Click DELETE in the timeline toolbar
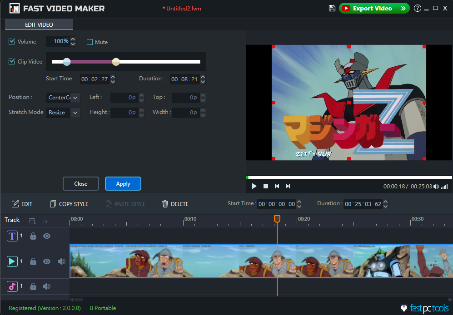453x315 pixels. 175,204
